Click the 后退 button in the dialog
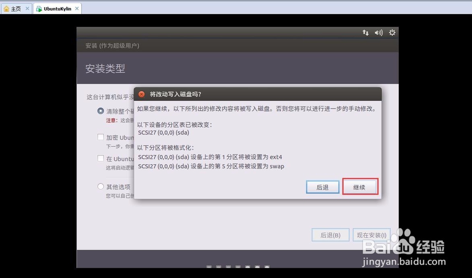Viewport: 472px width, 278px height. click(323, 187)
